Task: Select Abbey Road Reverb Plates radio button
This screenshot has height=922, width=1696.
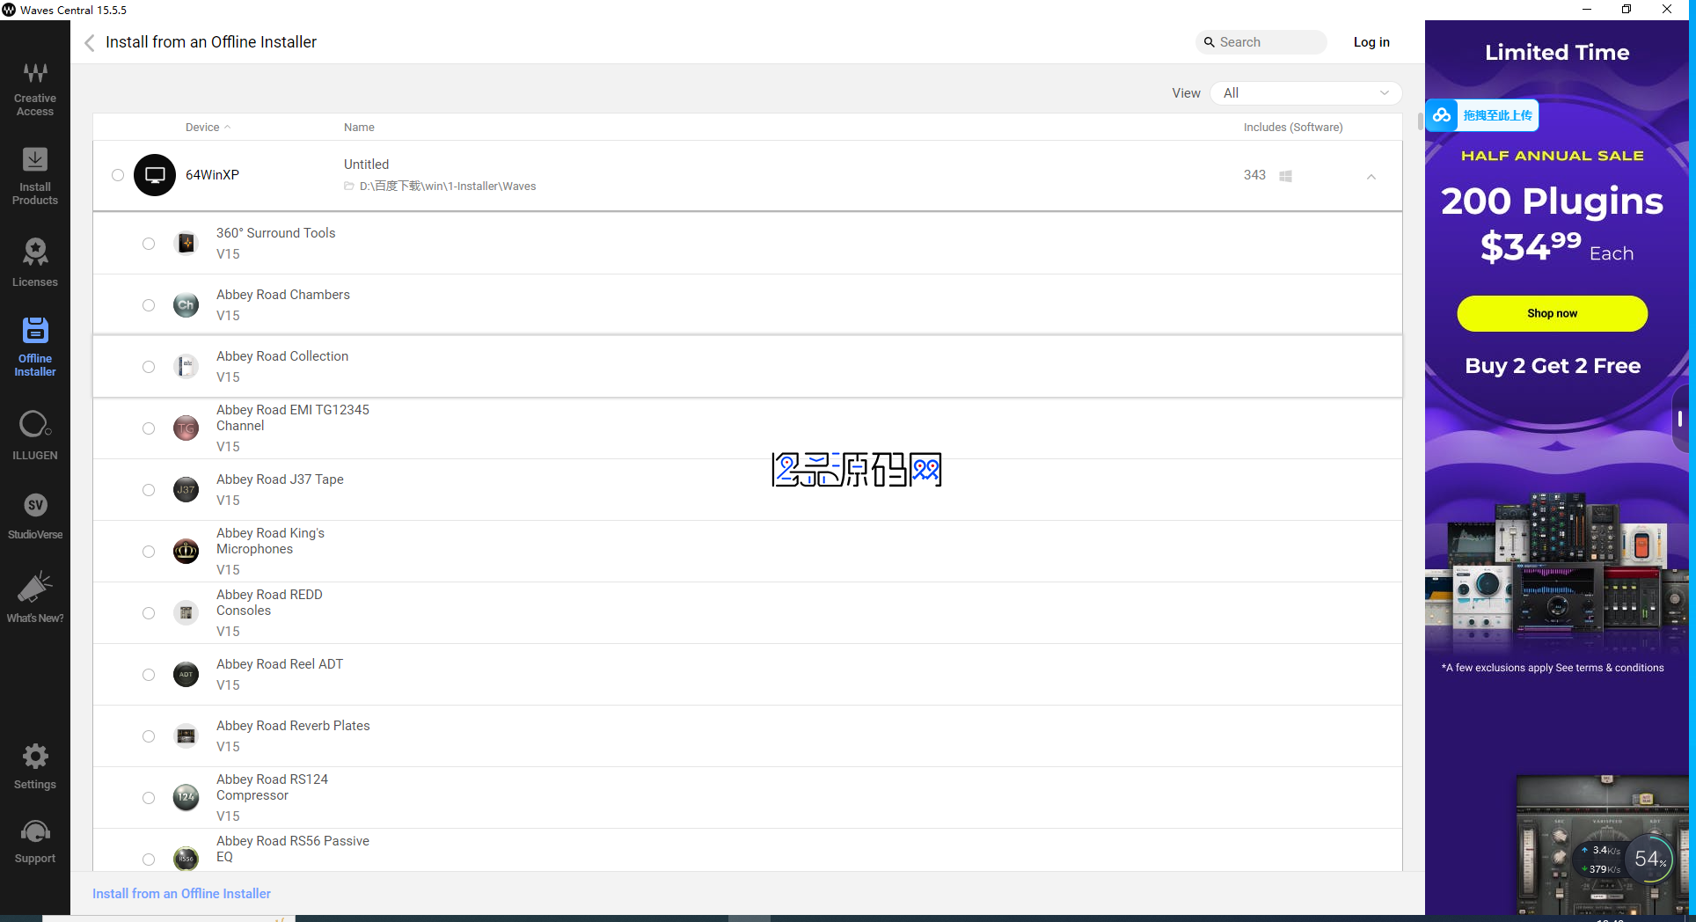Action: [149, 736]
